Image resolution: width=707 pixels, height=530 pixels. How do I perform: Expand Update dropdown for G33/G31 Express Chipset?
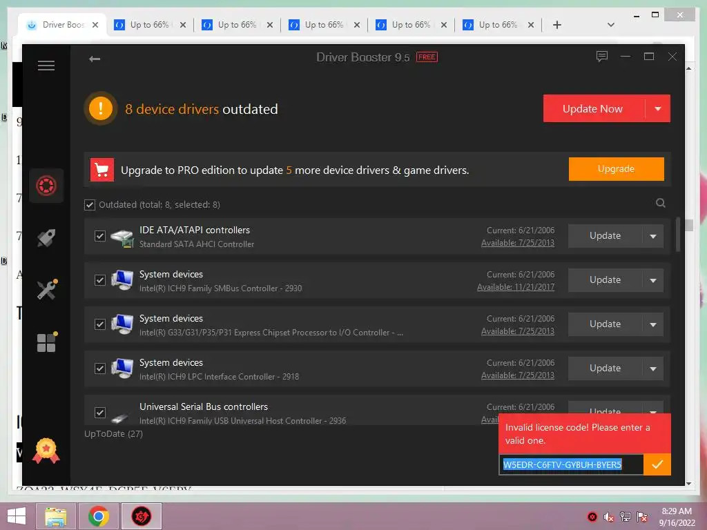tap(653, 324)
